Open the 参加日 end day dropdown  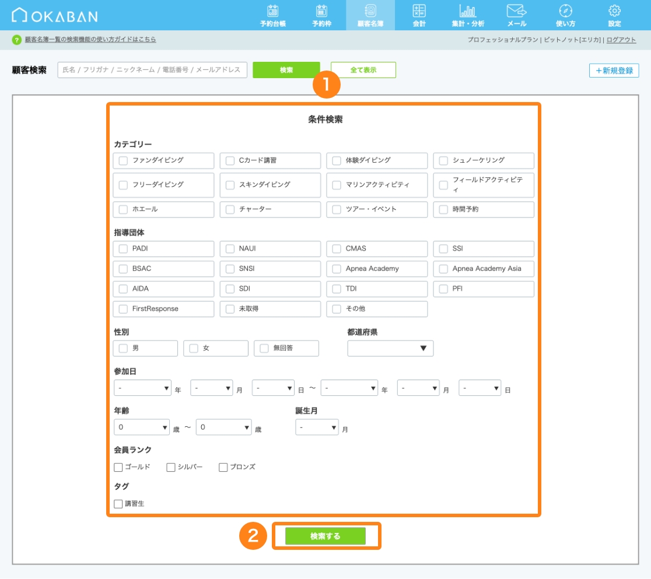click(x=480, y=388)
